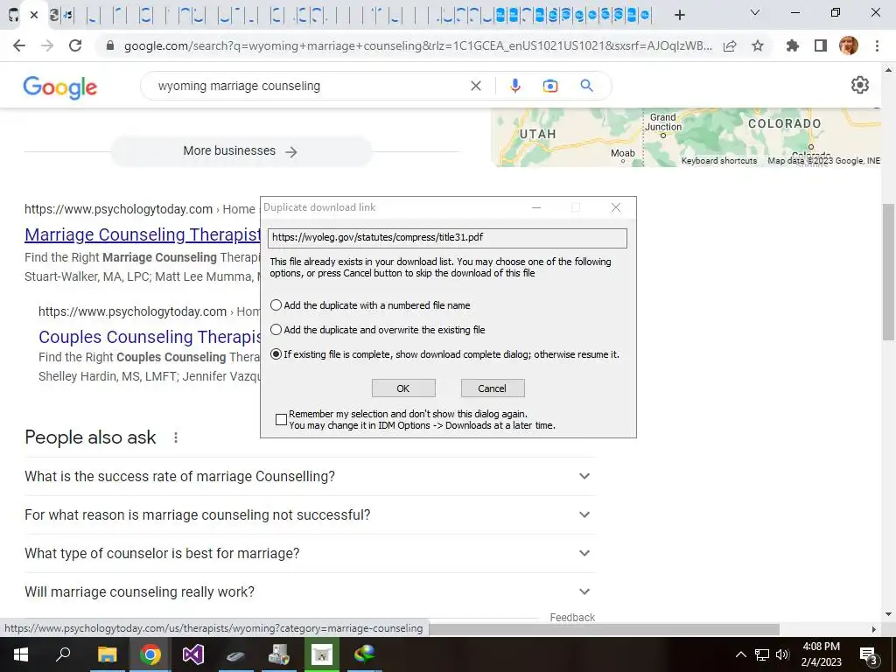
Task: Close the active Chrome tab
Action: coord(34,15)
